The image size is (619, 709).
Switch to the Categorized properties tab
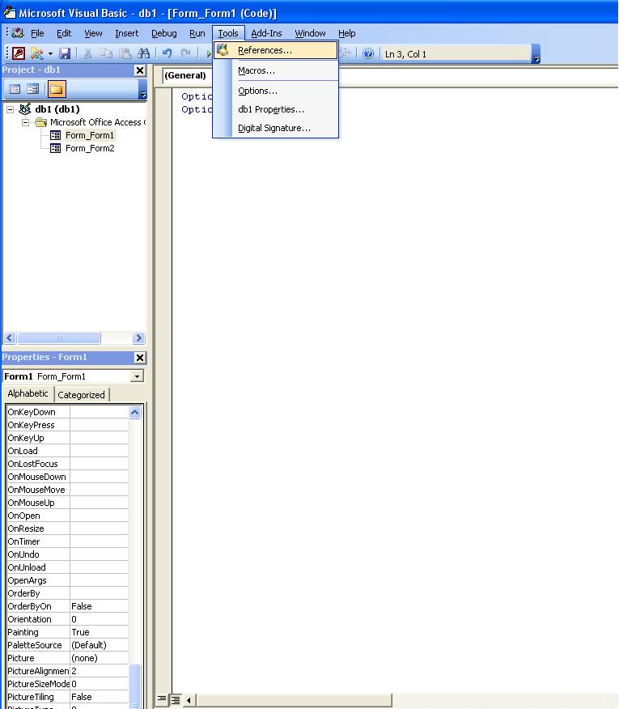(82, 395)
